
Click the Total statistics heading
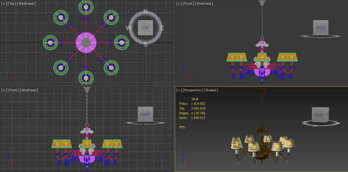point(195,99)
